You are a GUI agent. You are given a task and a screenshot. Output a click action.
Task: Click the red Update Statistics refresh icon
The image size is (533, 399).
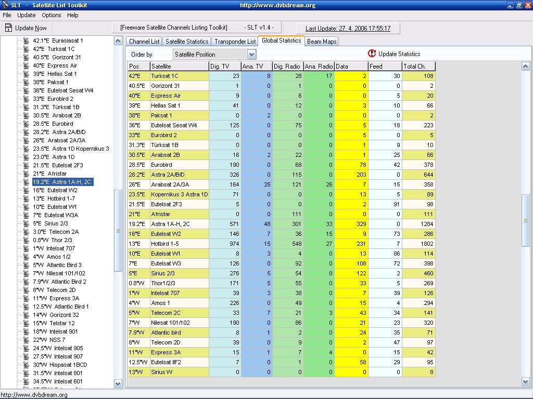pyautogui.click(x=372, y=54)
